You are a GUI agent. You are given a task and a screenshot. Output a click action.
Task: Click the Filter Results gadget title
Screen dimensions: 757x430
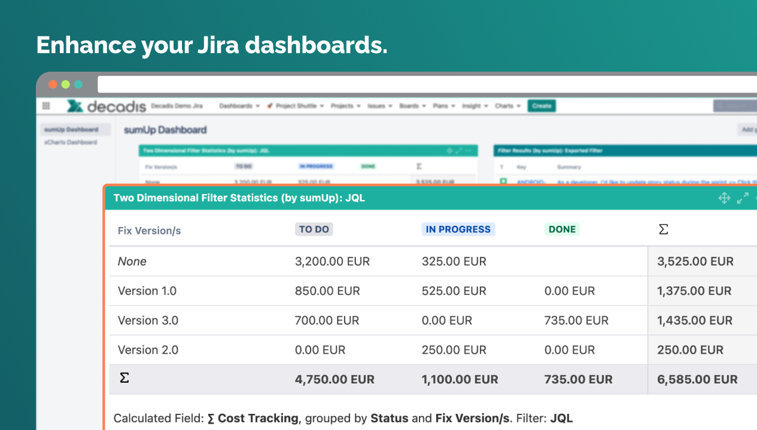549,150
